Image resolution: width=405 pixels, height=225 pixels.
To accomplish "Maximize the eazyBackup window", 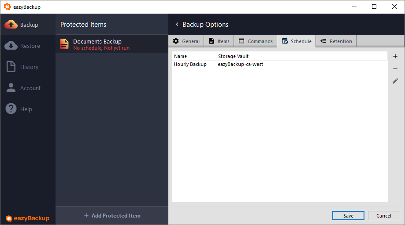I will pyautogui.click(x=374, y=7).
